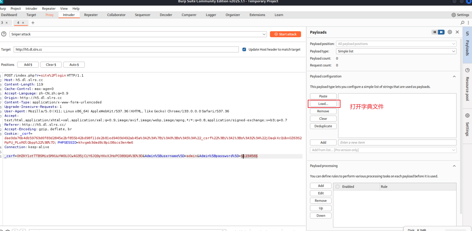
Task: Open Intruder side Settings gear icon
Action: [x=467, y=115]
